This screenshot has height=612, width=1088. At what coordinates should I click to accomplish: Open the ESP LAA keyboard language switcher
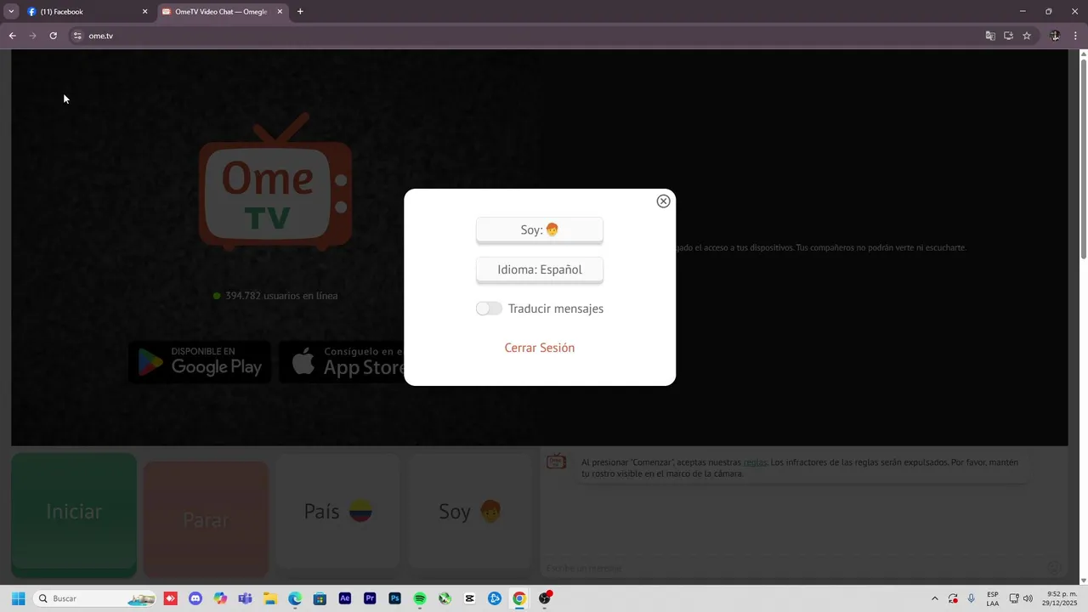(x=993, y=598)
